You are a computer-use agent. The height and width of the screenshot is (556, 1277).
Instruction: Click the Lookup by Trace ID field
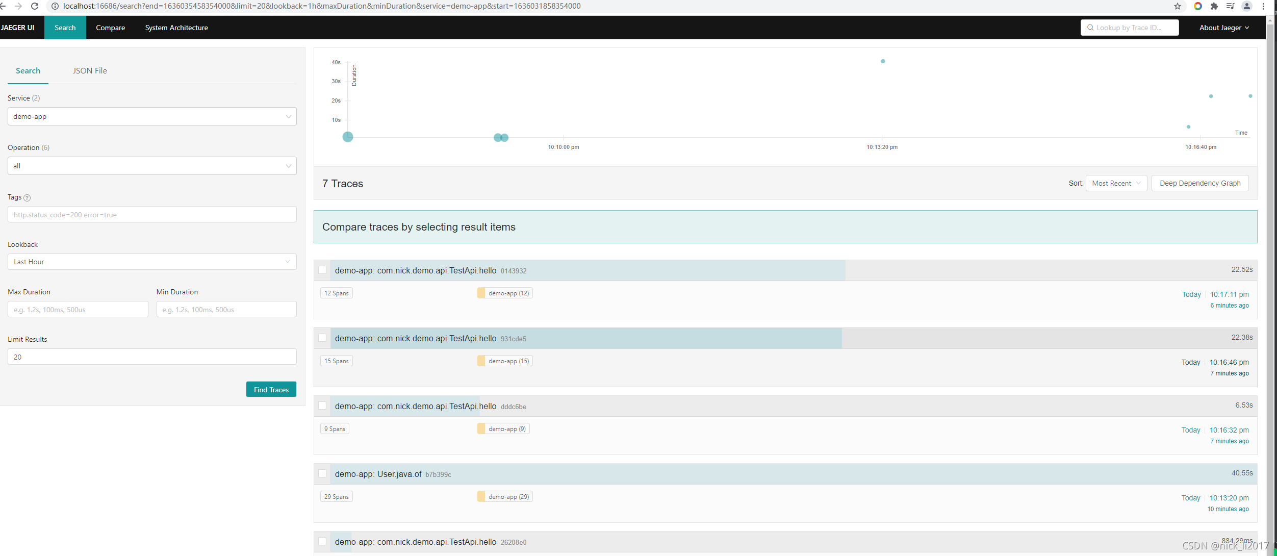point(1129,28)
